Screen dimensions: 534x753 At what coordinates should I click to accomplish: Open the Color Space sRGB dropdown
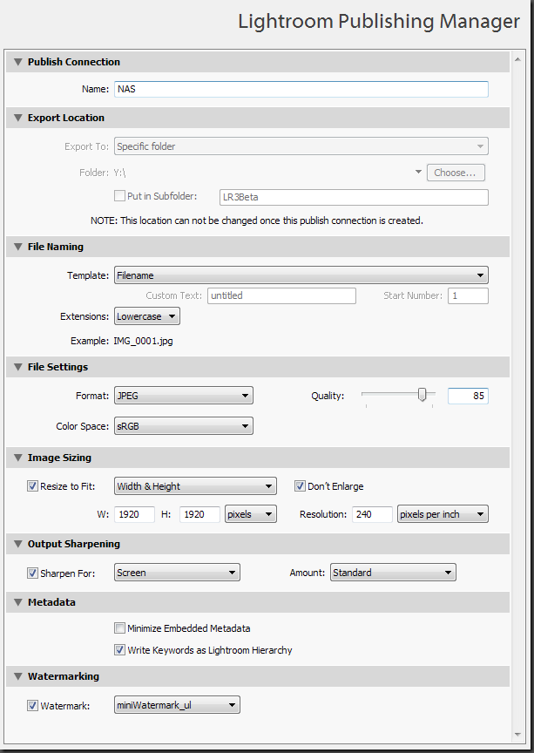click(184, 426)
